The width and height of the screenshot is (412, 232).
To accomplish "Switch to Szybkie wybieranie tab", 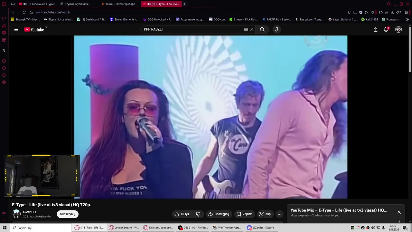I will tap(77, 4).
